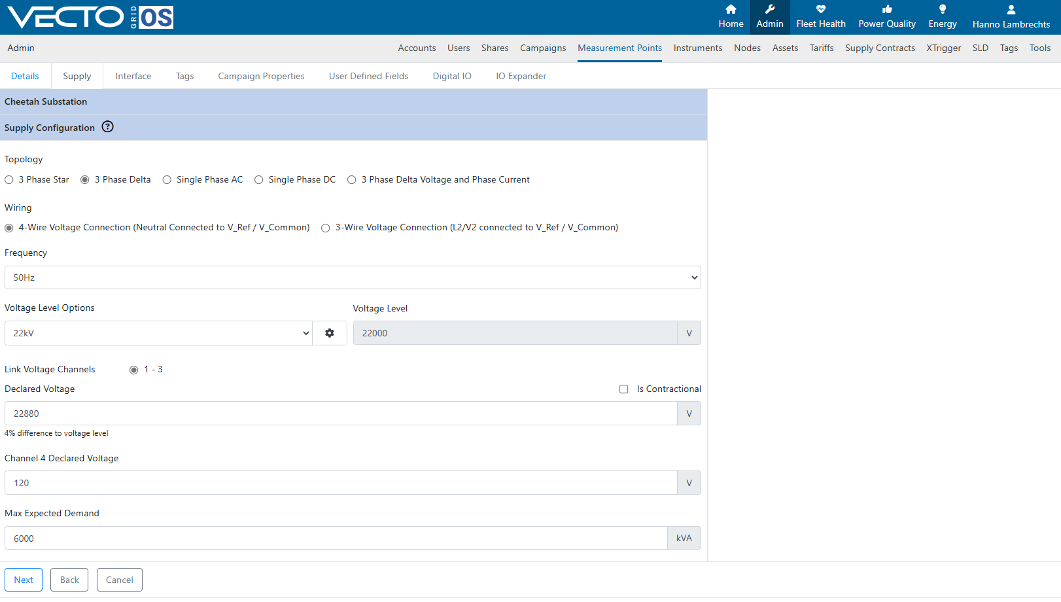
Task: Tick the Is Contractional checkbox
Action: click(624, 389)
